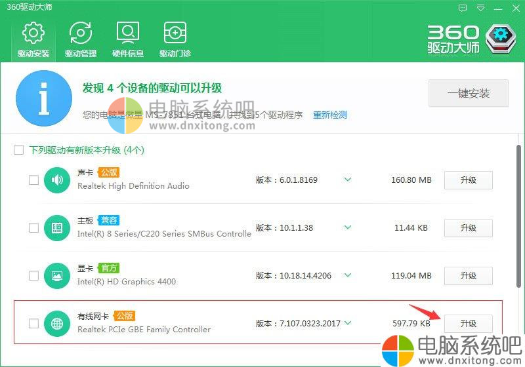Minimize the 360驱动大师 window
The width and height of the screenshot is (525, 367).
[x=498, y=9]
